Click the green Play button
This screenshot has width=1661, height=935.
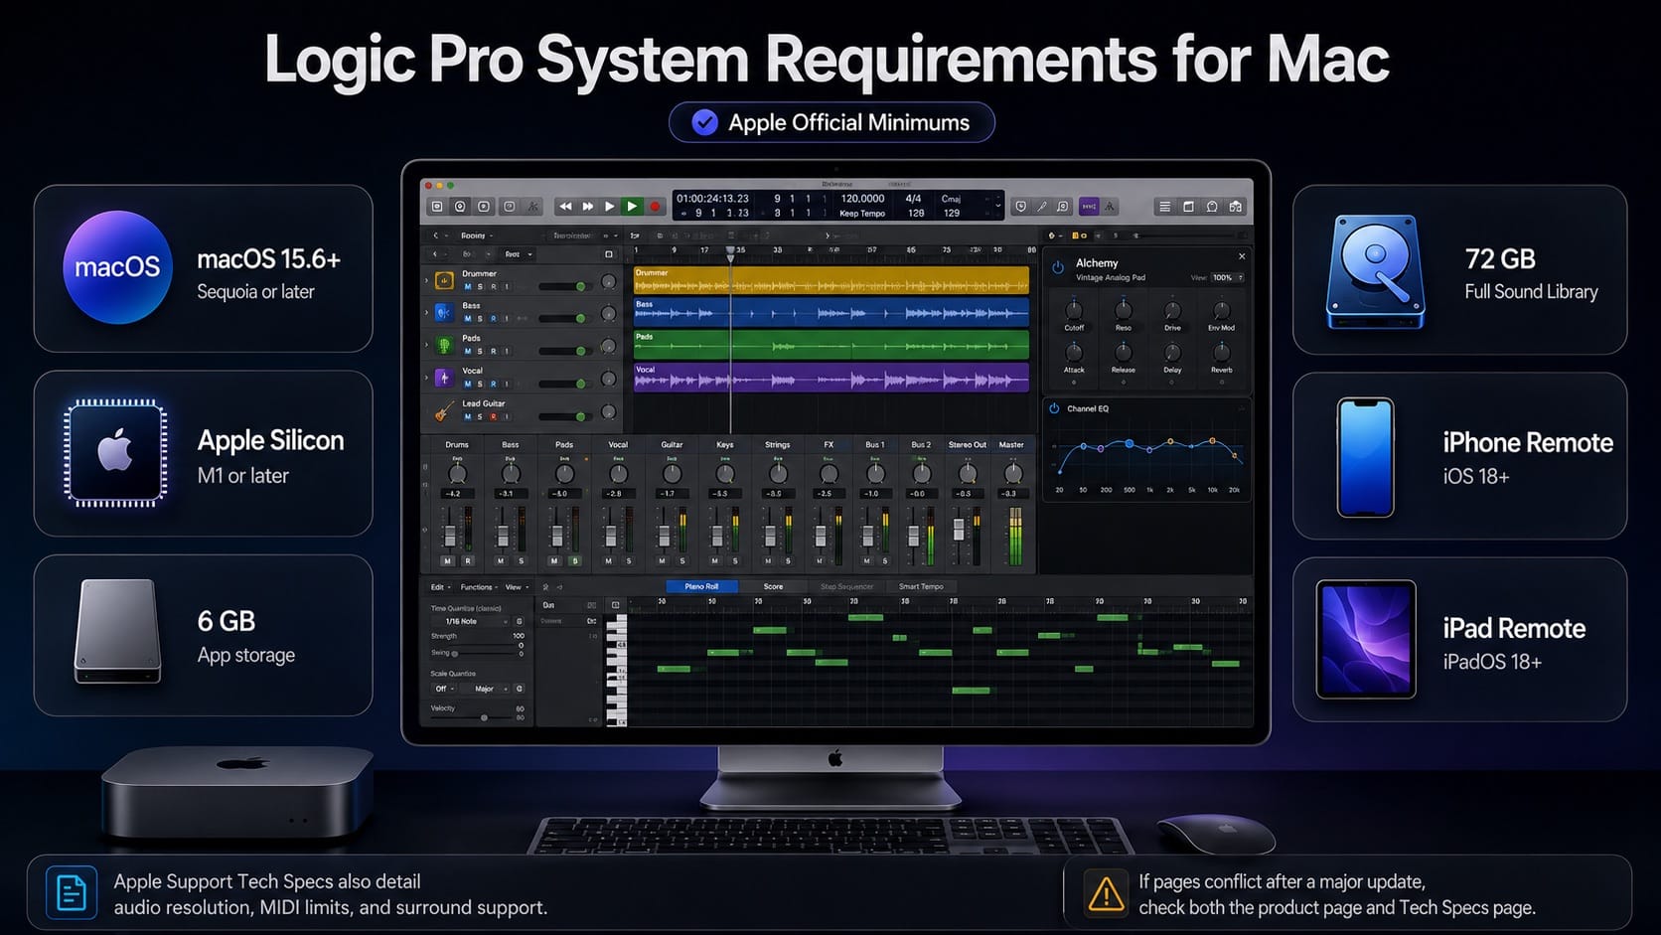[x=632, y=207]
